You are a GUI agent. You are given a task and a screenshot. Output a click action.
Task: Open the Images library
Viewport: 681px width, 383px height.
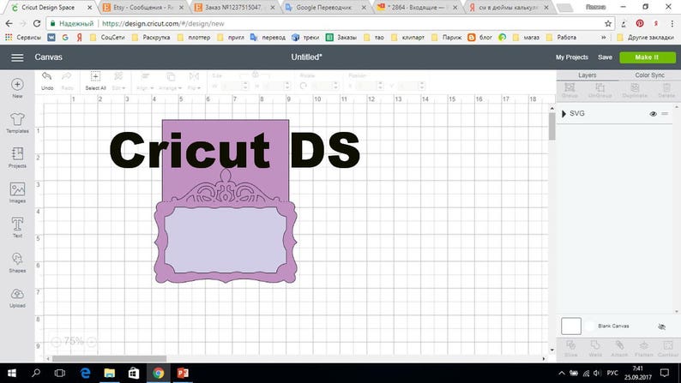click(17, 193)
